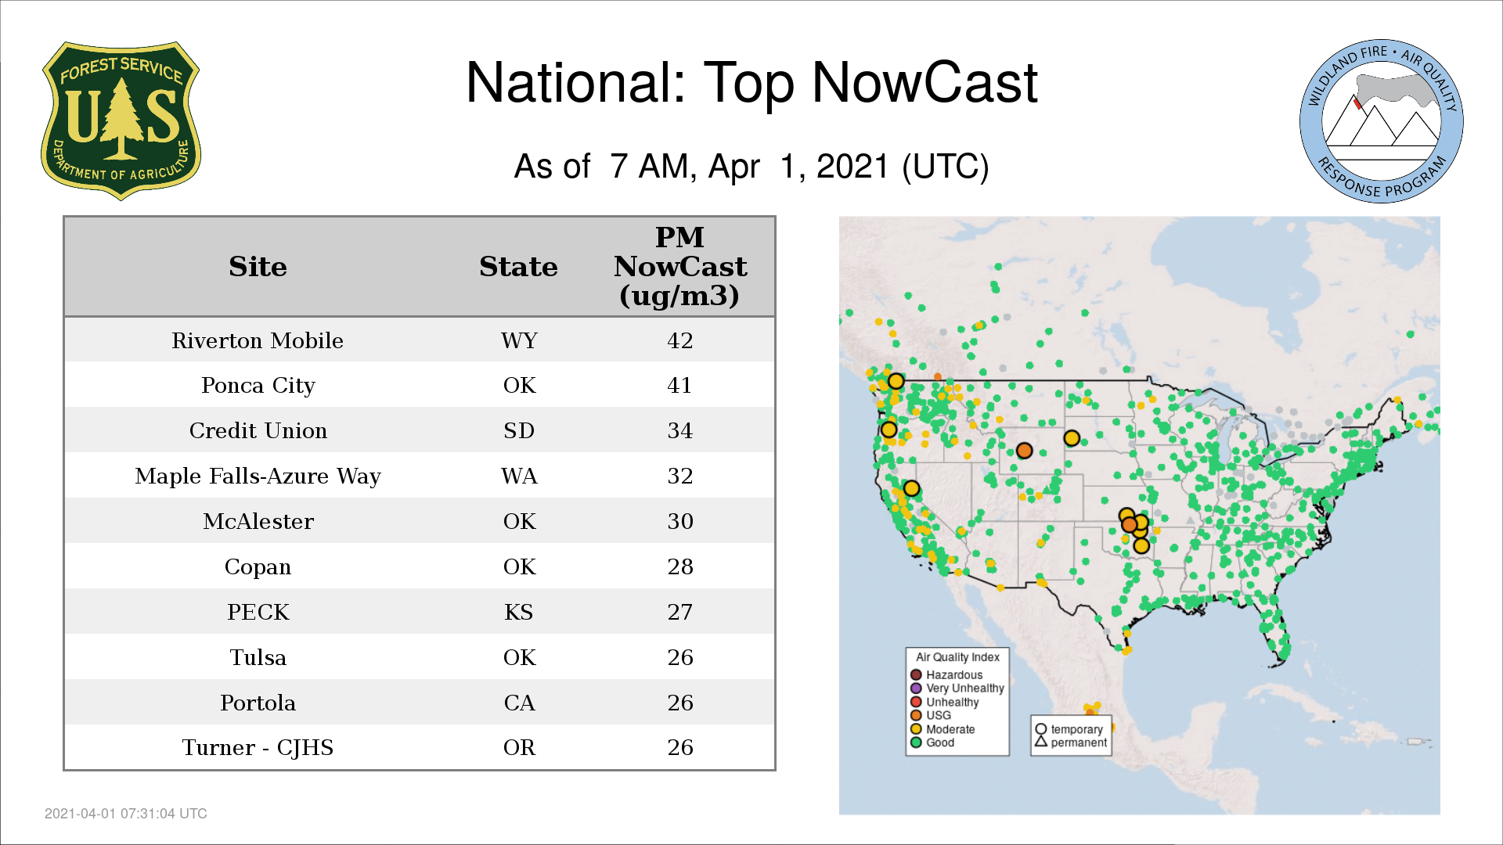Click the large yellow marker in South Dakota
The height and width of the screenshot is (845, 1503).
[x=1072, y=438]
